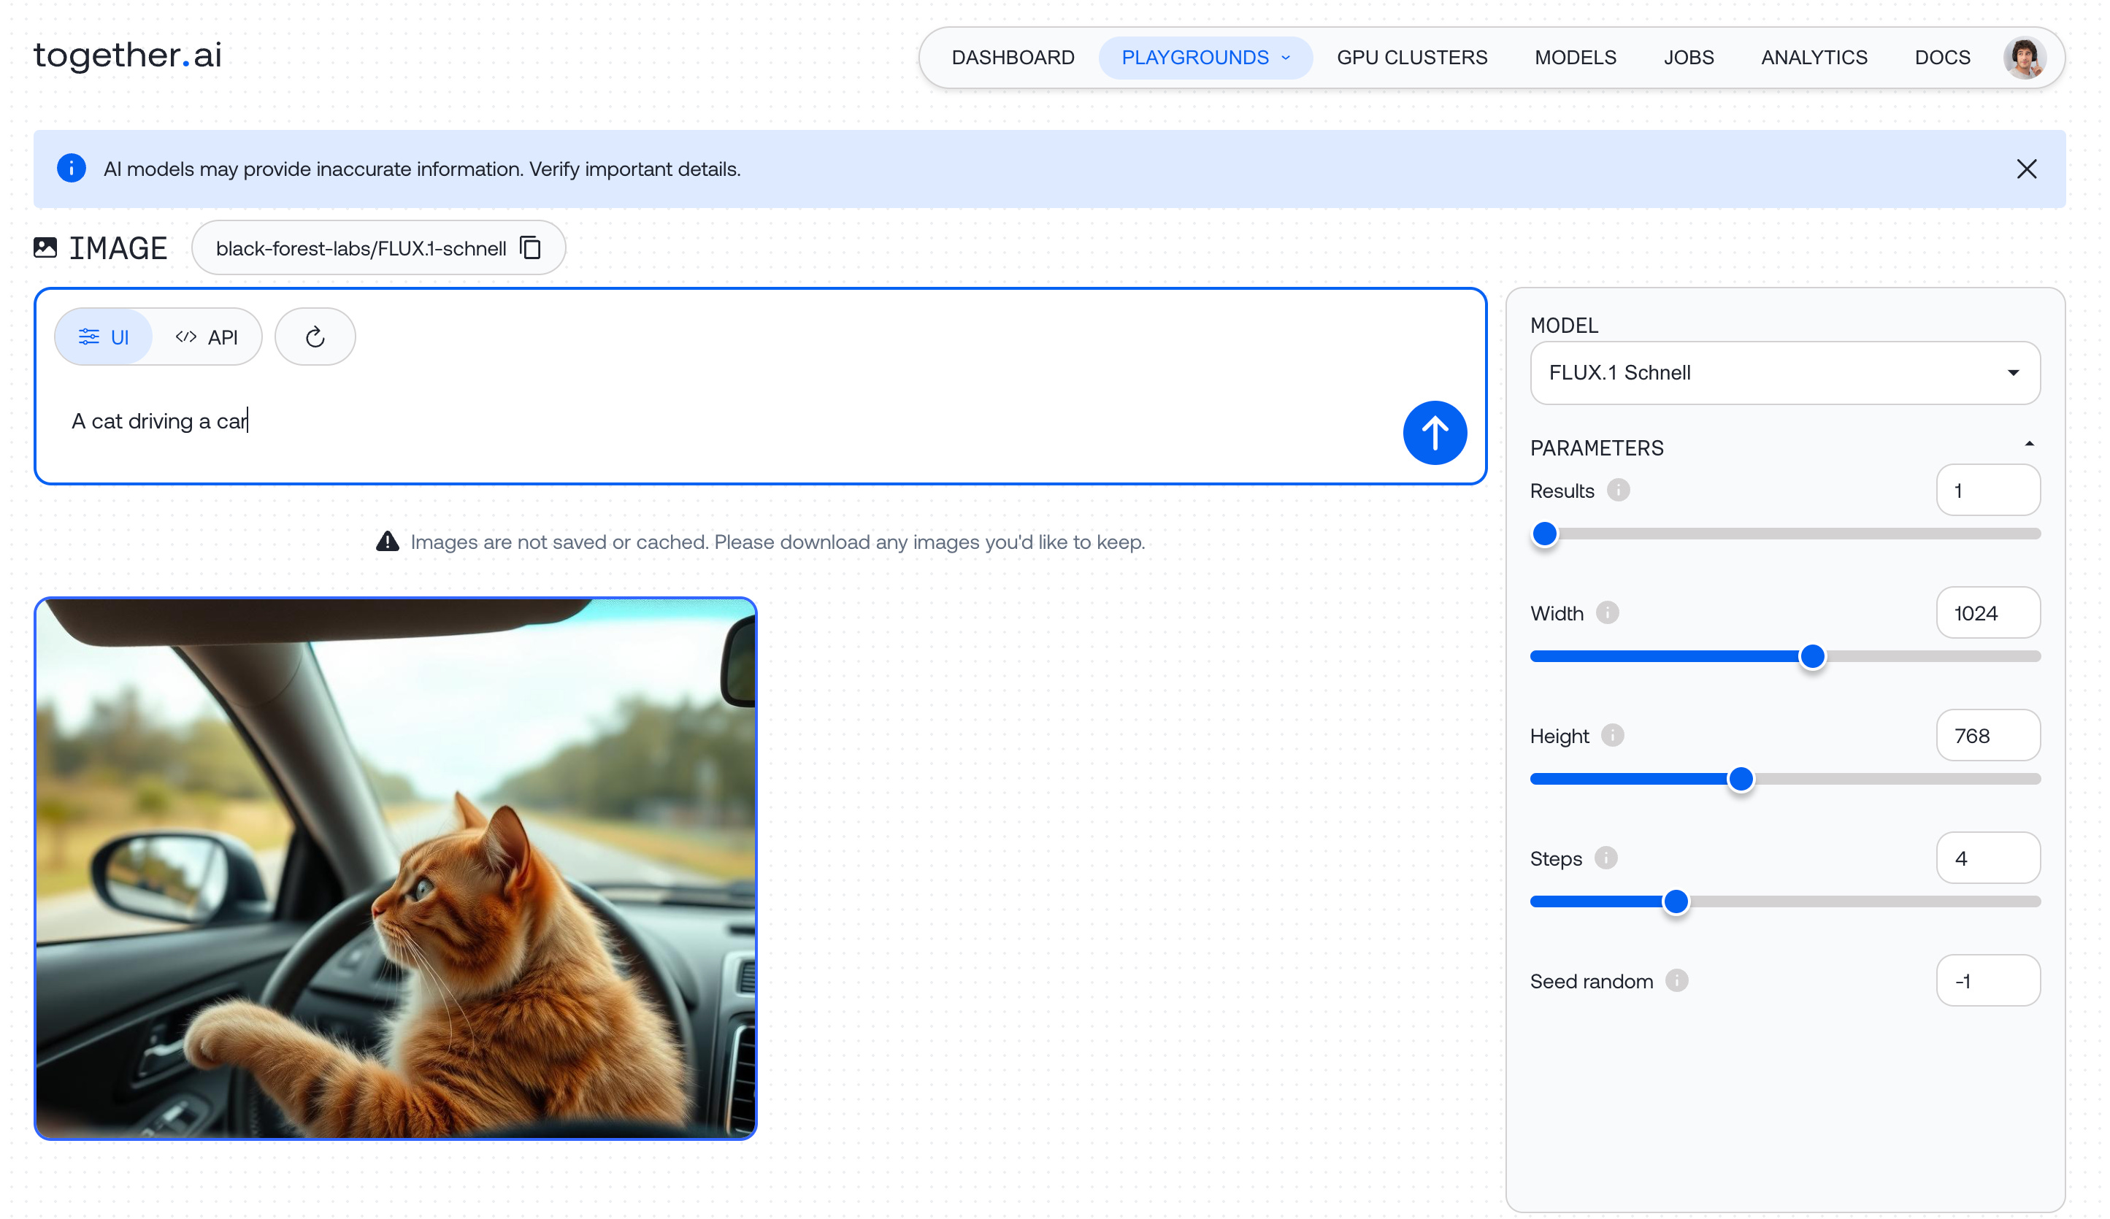Click the Height slider handle
Viewport: 2110px width, 1219px height.
(1740, 780)
